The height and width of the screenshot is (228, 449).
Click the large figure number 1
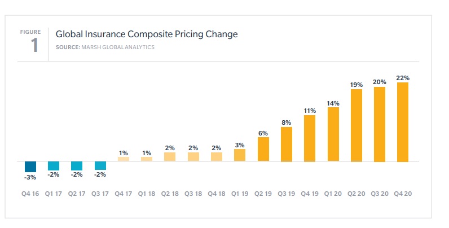(x=34, y=46)
